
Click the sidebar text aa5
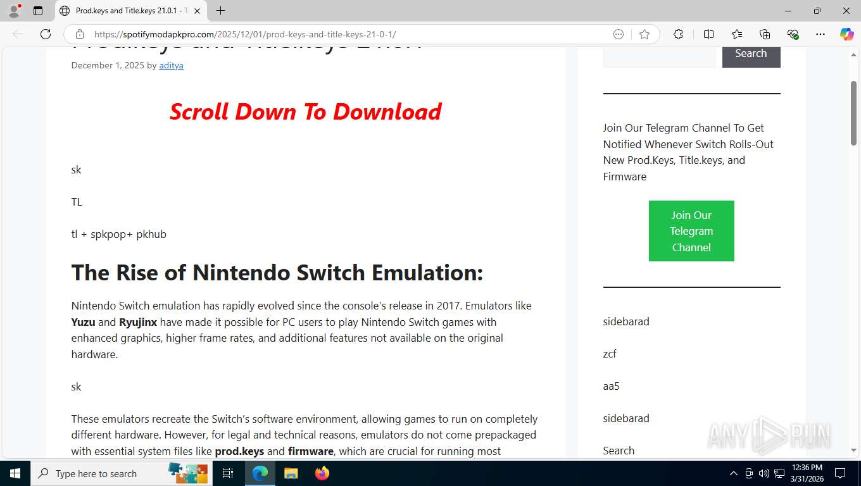[x=612, y=386]
